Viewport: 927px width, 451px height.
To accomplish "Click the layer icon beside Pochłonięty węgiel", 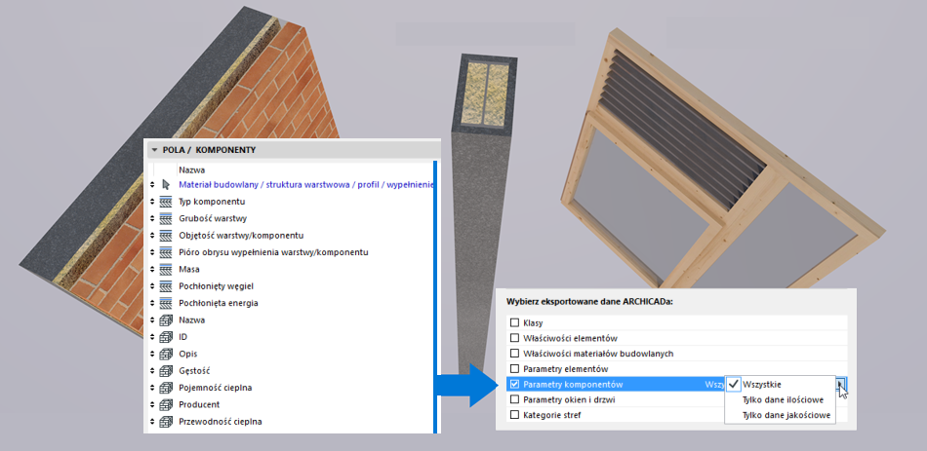I will click(166, 286).
